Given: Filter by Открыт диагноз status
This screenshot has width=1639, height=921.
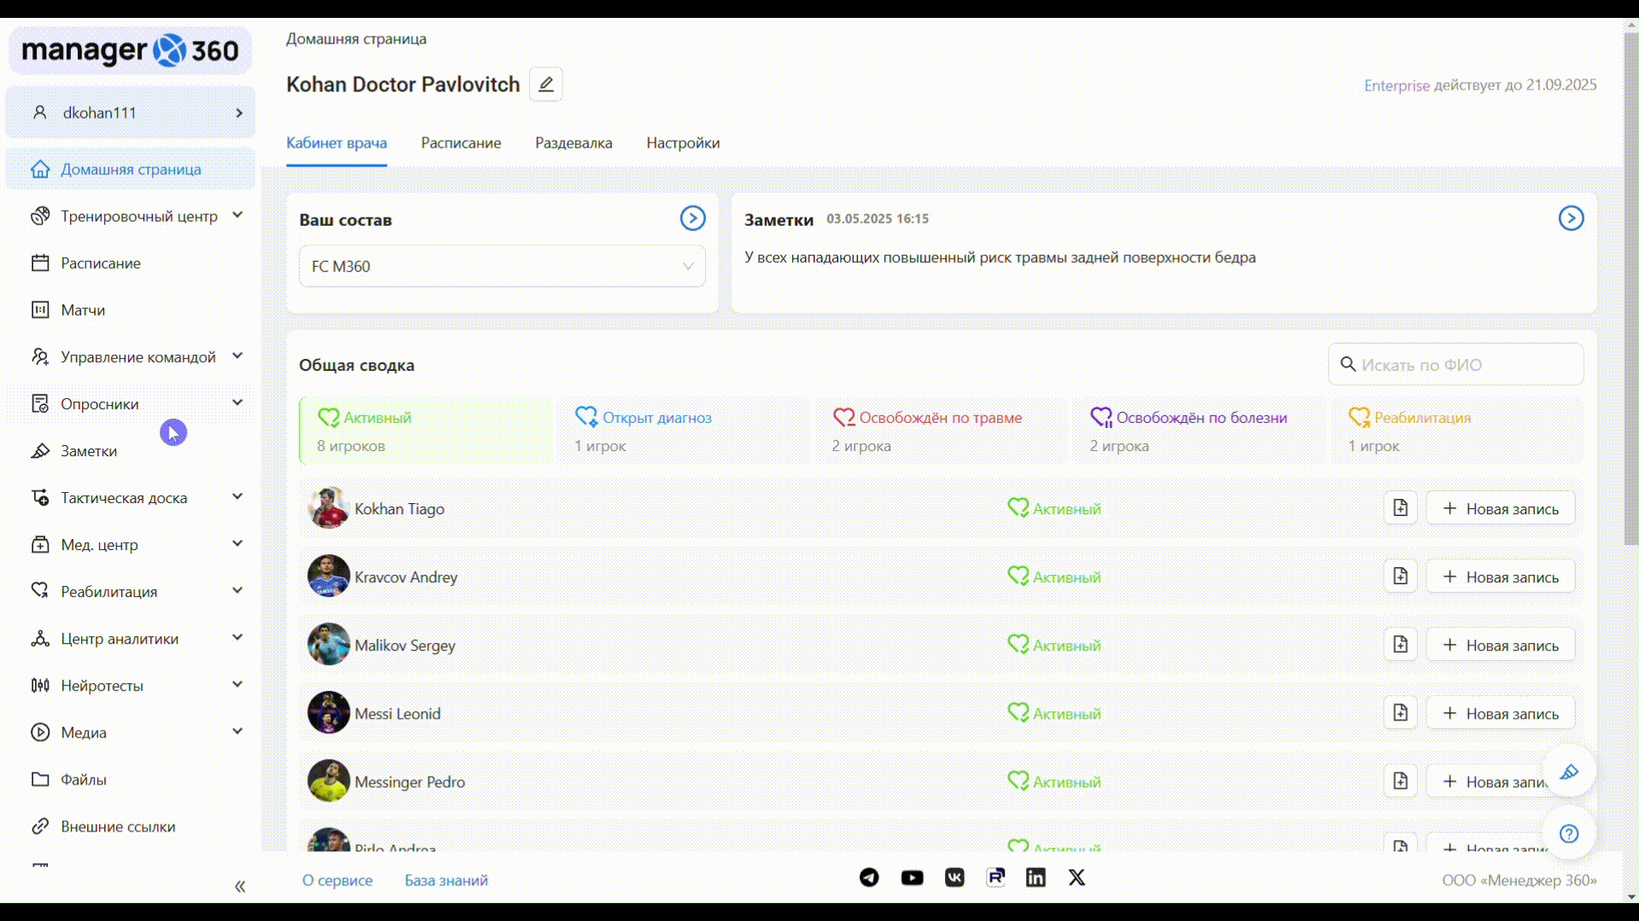Looking at the screenshot, I should (x=683, y=431).
